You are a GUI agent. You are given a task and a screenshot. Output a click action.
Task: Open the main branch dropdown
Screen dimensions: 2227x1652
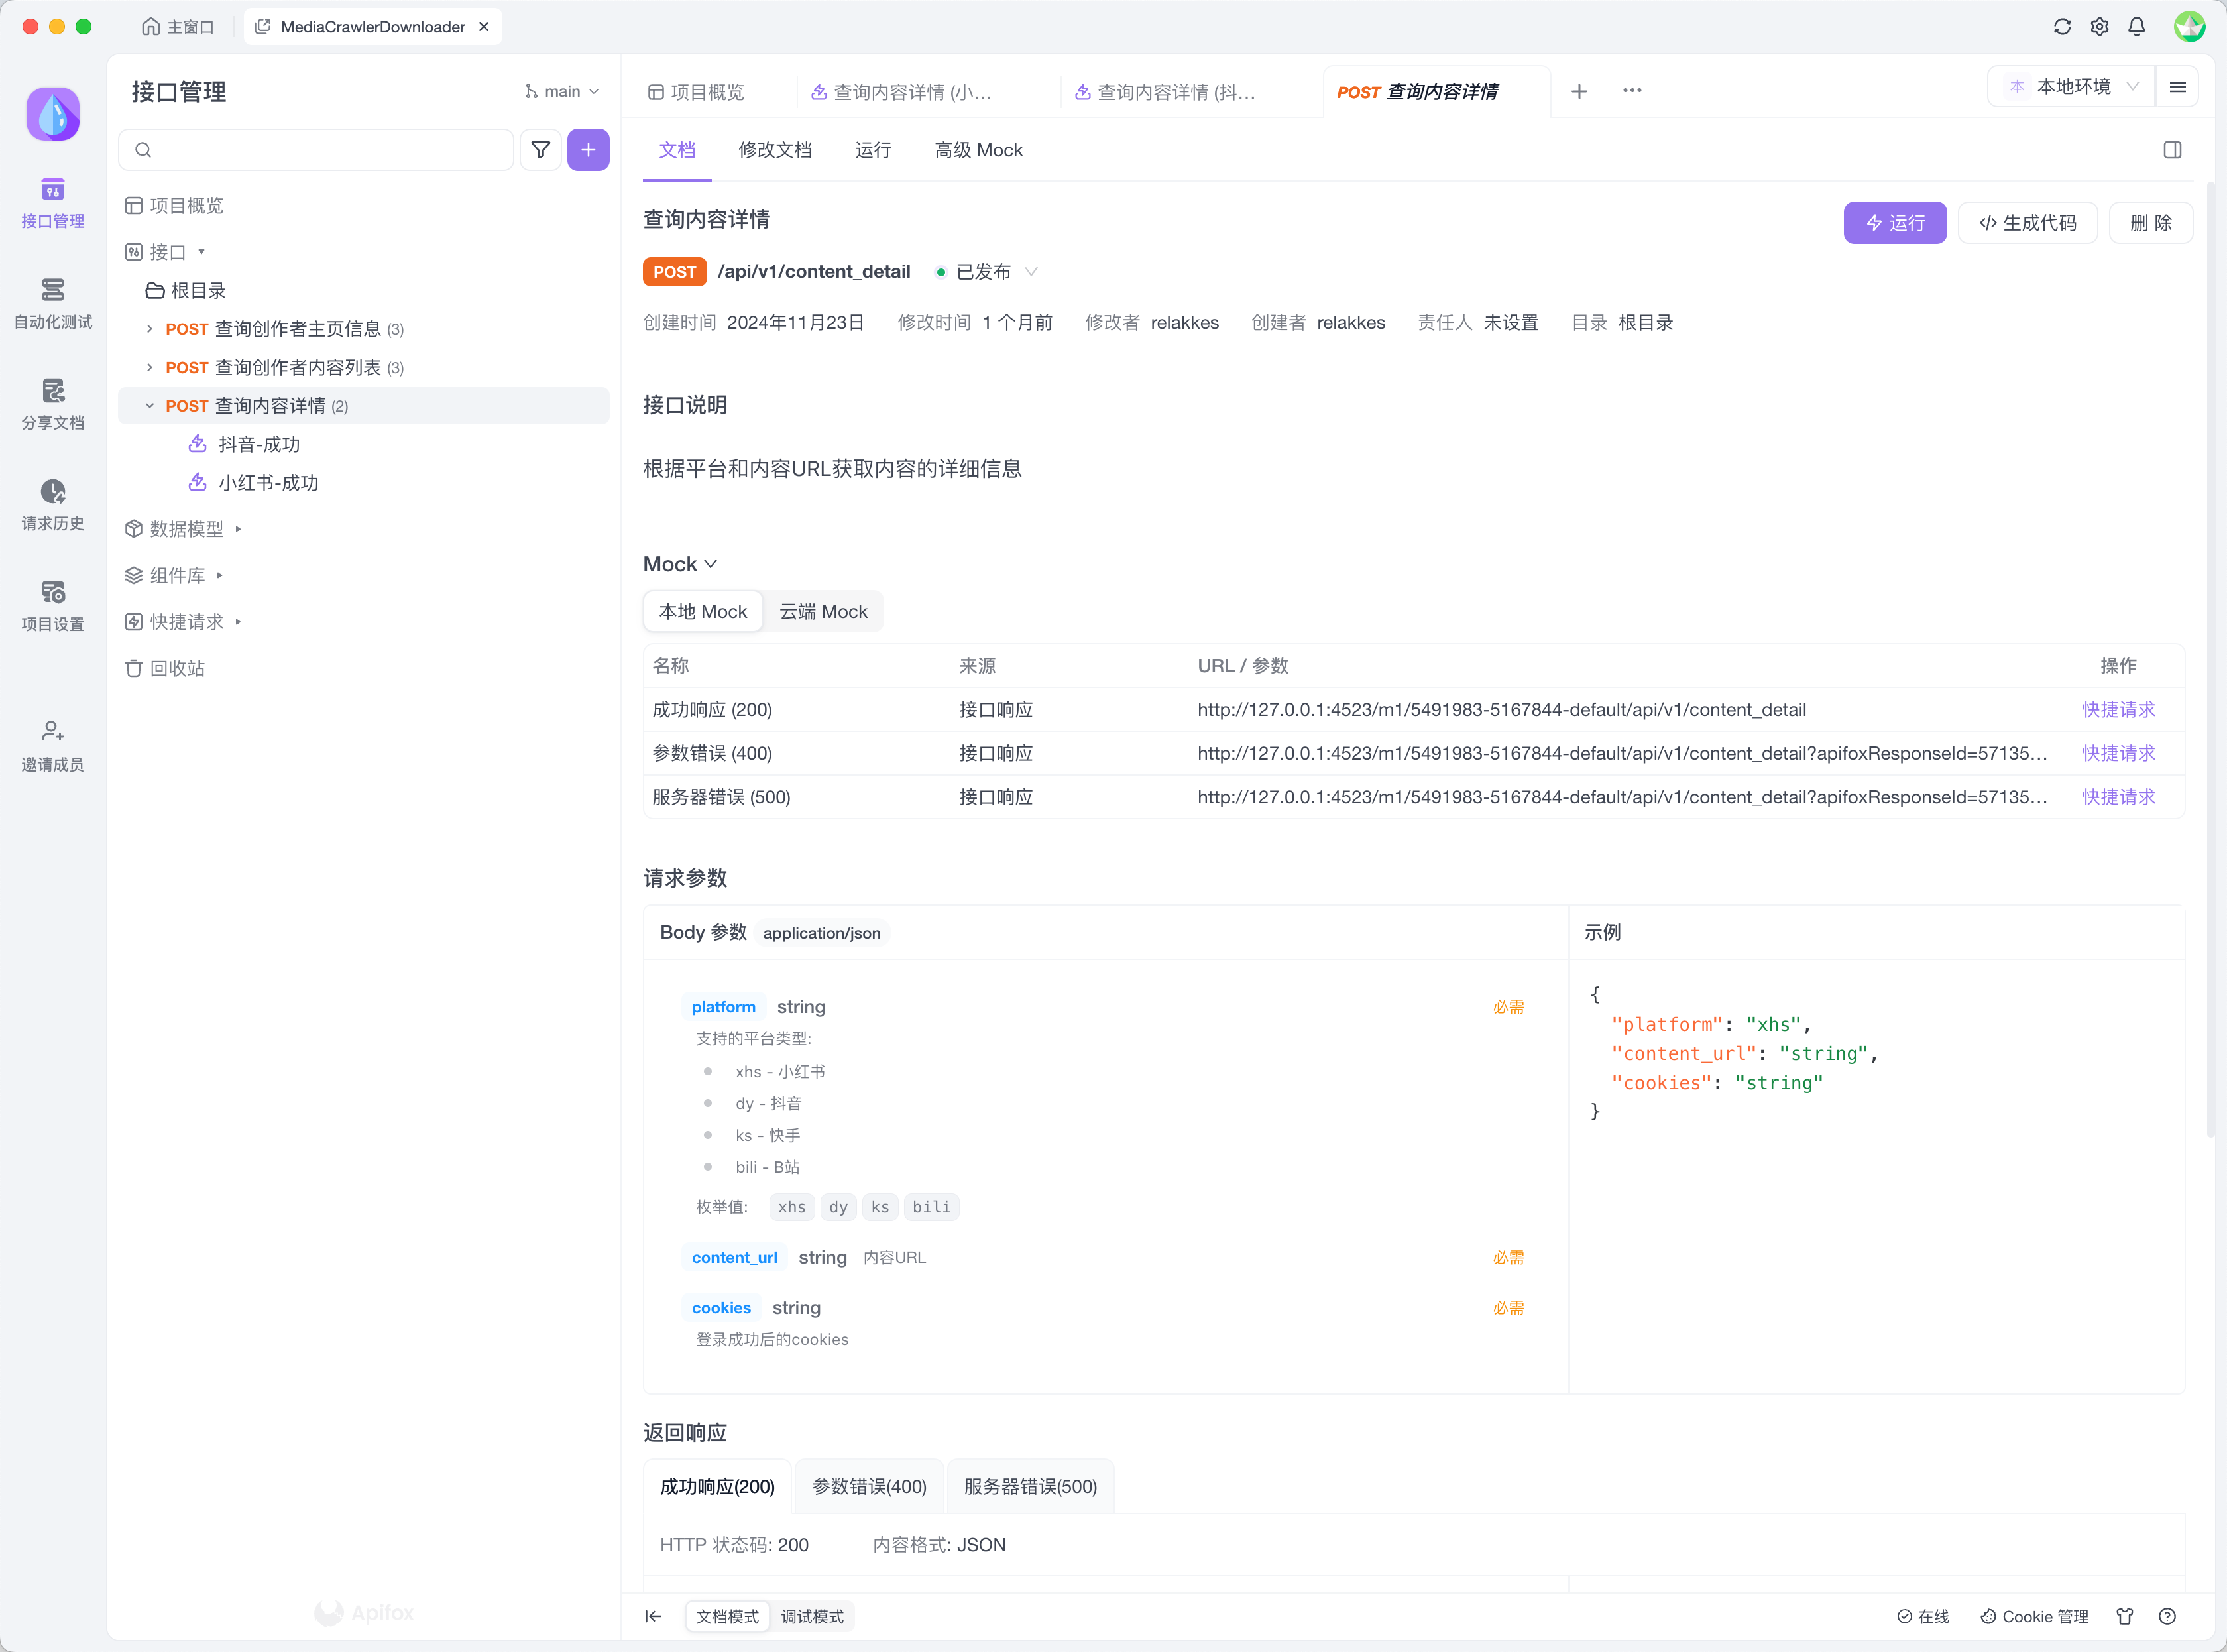click(562, 91)
